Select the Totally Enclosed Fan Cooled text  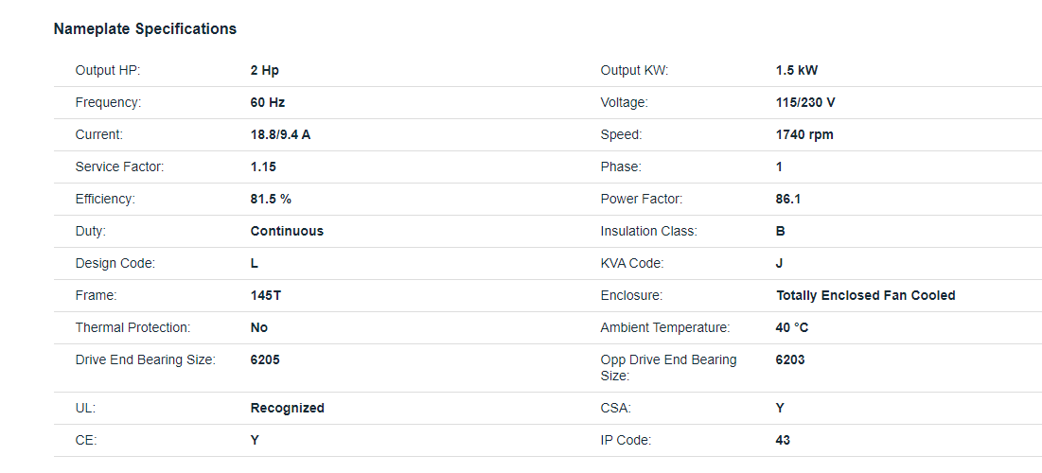tap(865, 295)
